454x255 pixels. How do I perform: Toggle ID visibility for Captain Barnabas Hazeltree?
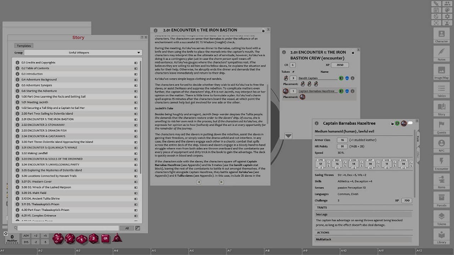tap(341, 91)
